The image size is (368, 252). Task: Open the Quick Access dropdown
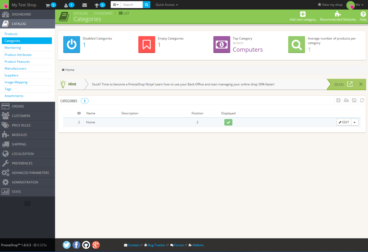coord(167,5)
